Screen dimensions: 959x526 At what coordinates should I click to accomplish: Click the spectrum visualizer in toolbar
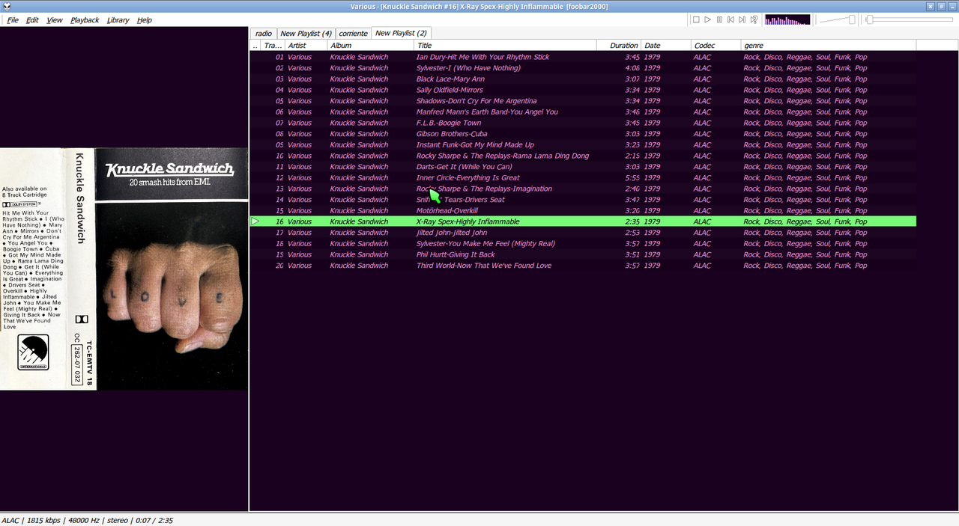787,19
